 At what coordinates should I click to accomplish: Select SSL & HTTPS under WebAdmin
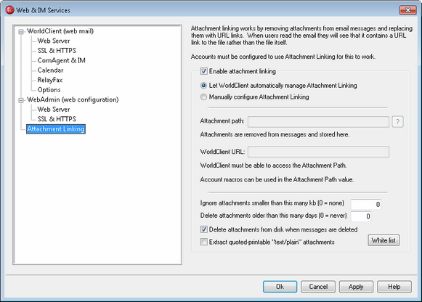coord(57,119)
